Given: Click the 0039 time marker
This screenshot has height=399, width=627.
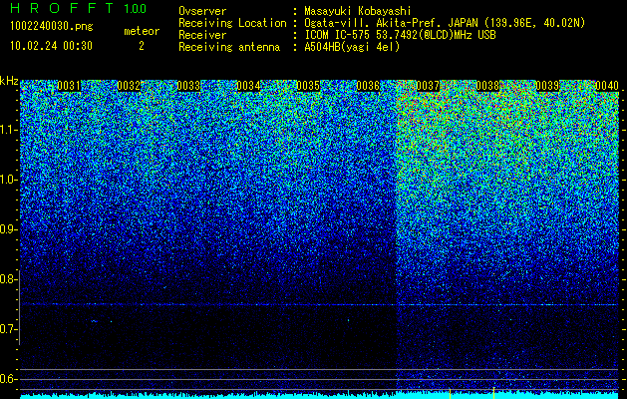Looking at the screenshot, I should coord(547,86).
